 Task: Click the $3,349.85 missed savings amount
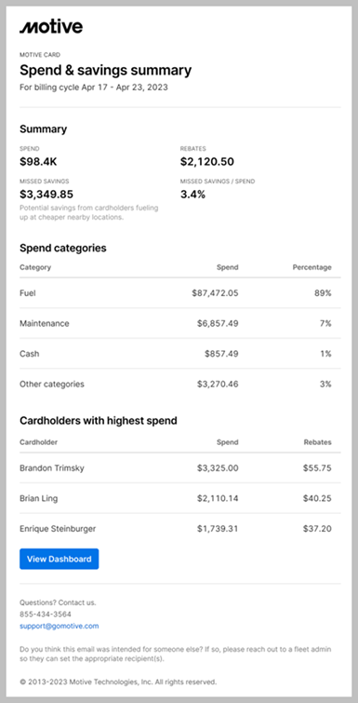click(x=46, y=195)
